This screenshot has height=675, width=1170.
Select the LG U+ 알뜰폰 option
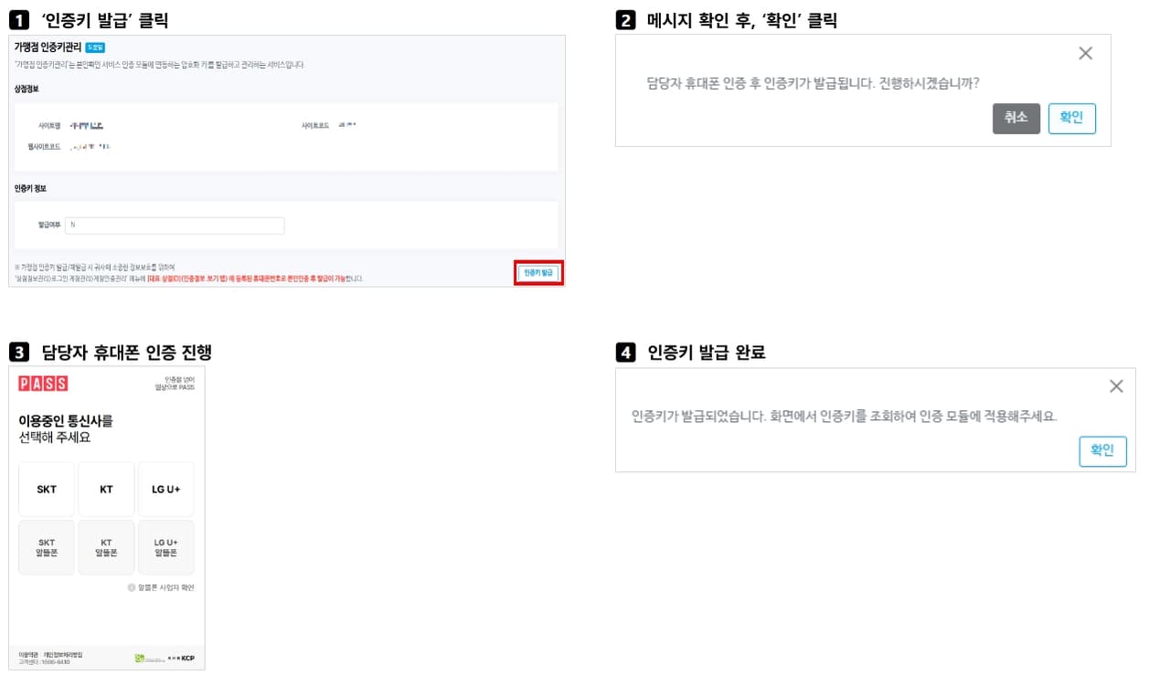pyautogui.click(x=166, y=548)
